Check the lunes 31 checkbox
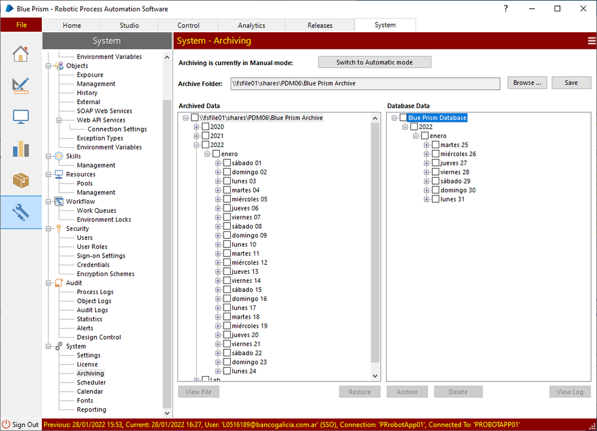 [x=436, y=199]
